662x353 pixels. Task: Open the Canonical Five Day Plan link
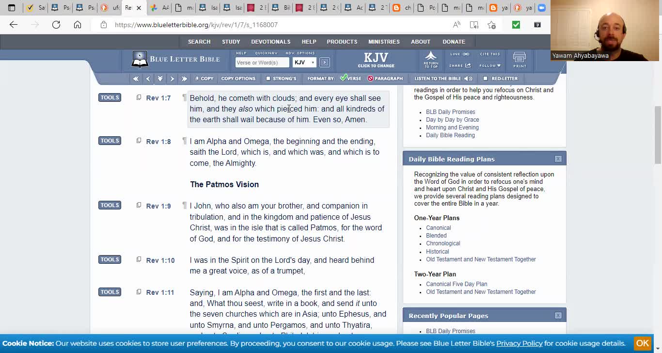coord(457,284)
